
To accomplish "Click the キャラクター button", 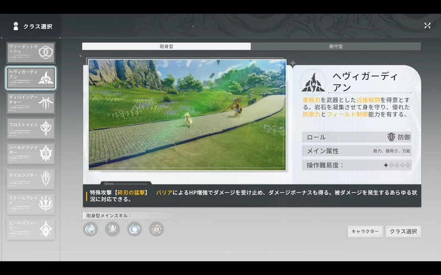I will point(365,232).
